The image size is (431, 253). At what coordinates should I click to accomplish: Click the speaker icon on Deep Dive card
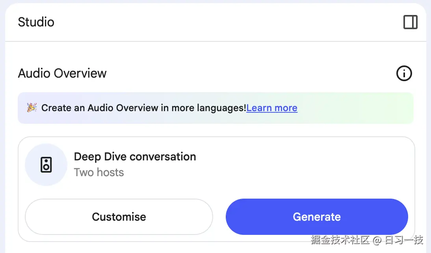coord(46,165)
